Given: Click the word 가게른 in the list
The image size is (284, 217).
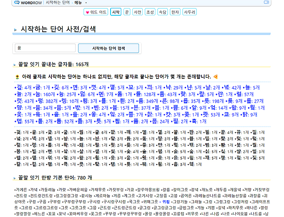Looking at the screenshot, I should click(21, 190).
